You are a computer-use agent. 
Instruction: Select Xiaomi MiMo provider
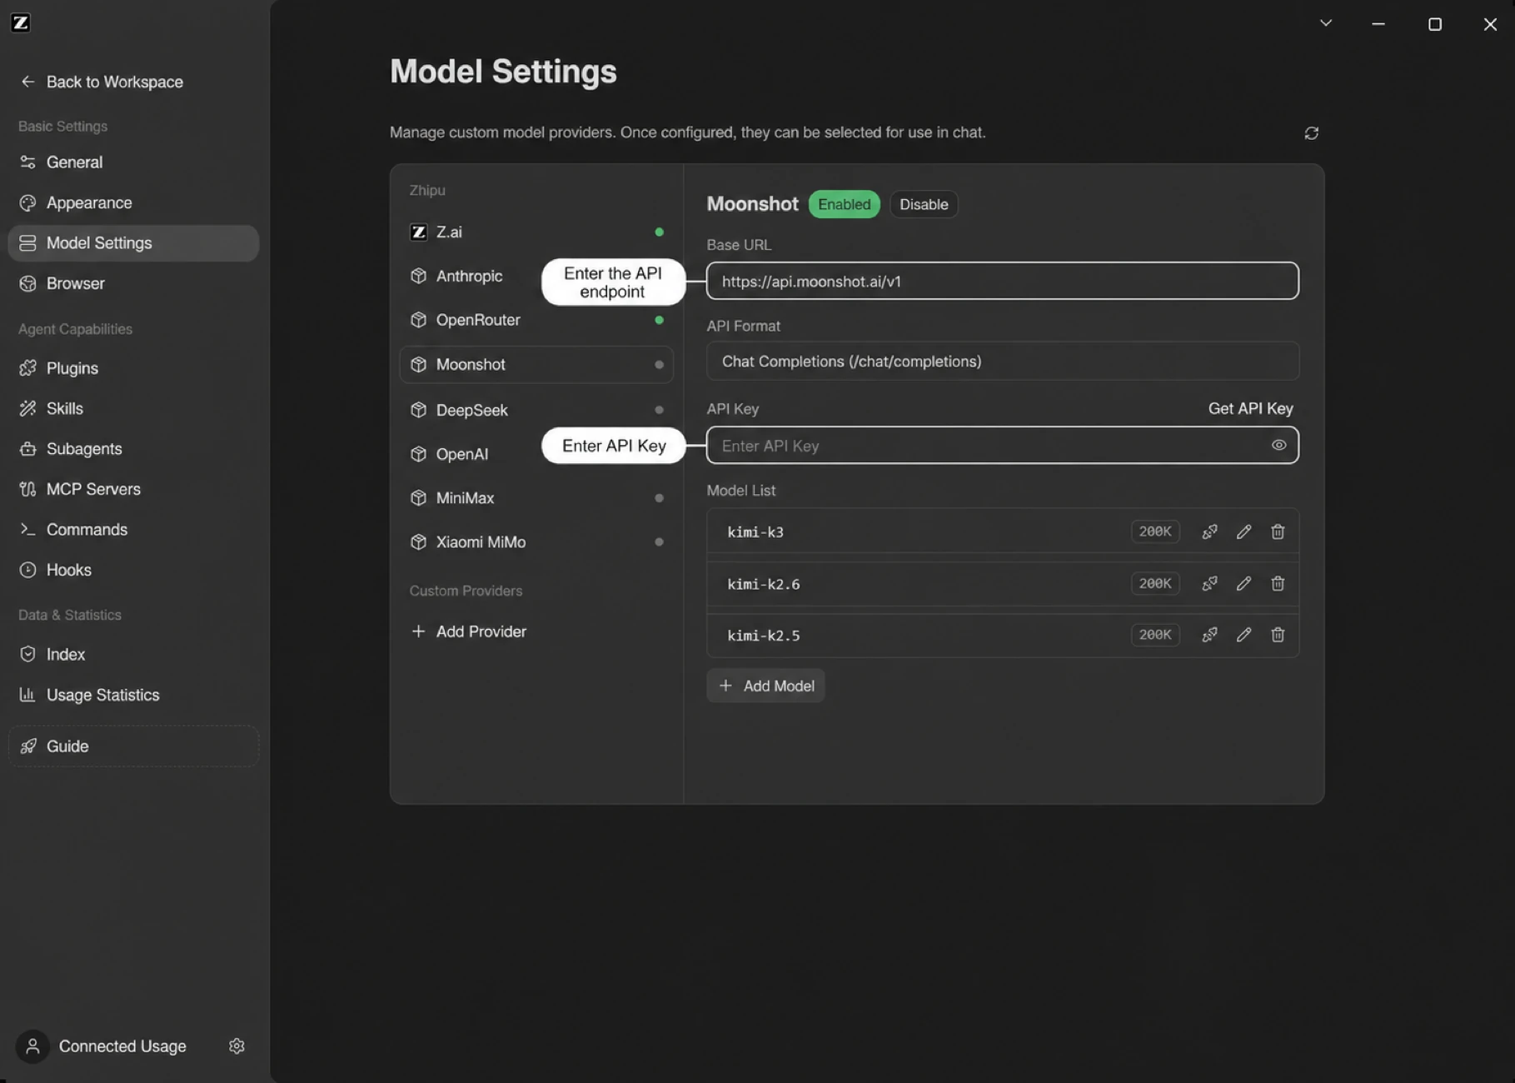pos(536,541)
